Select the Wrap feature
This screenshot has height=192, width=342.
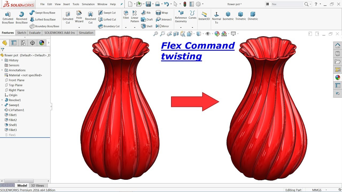[162, 13]
